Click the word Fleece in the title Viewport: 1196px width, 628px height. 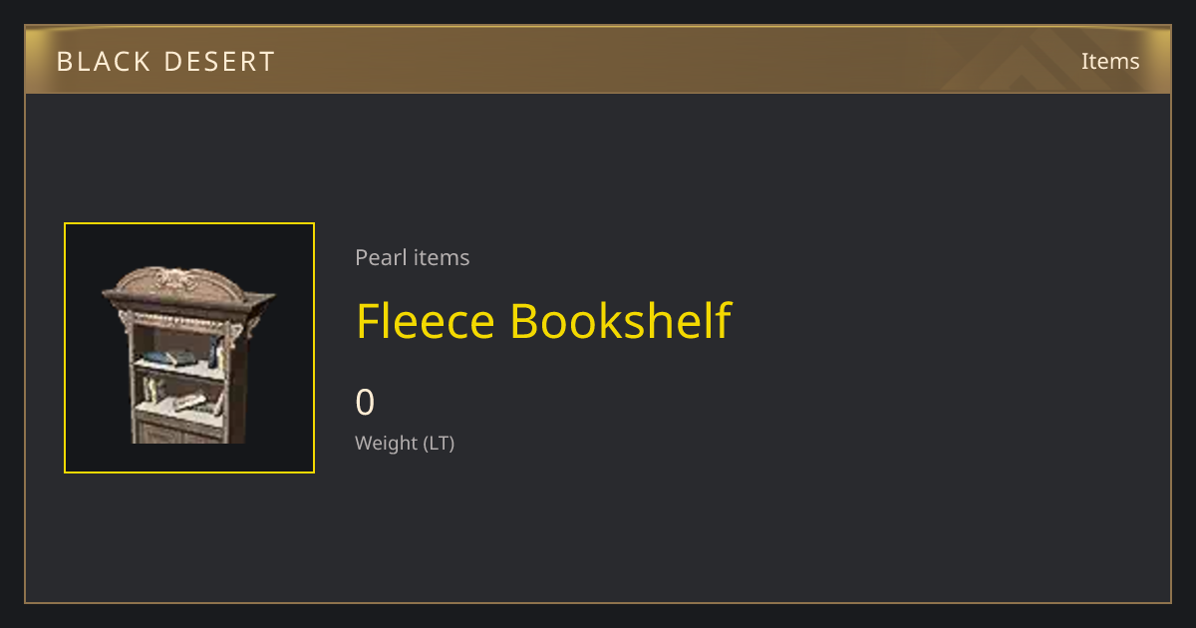tap(426, 321)
